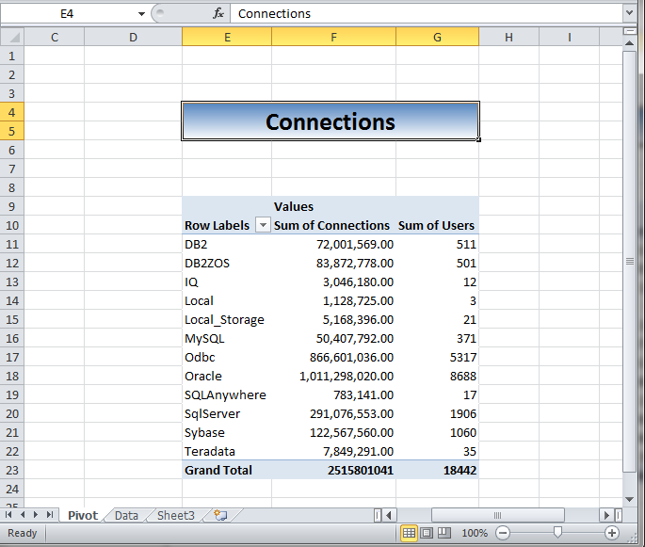Click the IQ row label

tap(191, 282)
